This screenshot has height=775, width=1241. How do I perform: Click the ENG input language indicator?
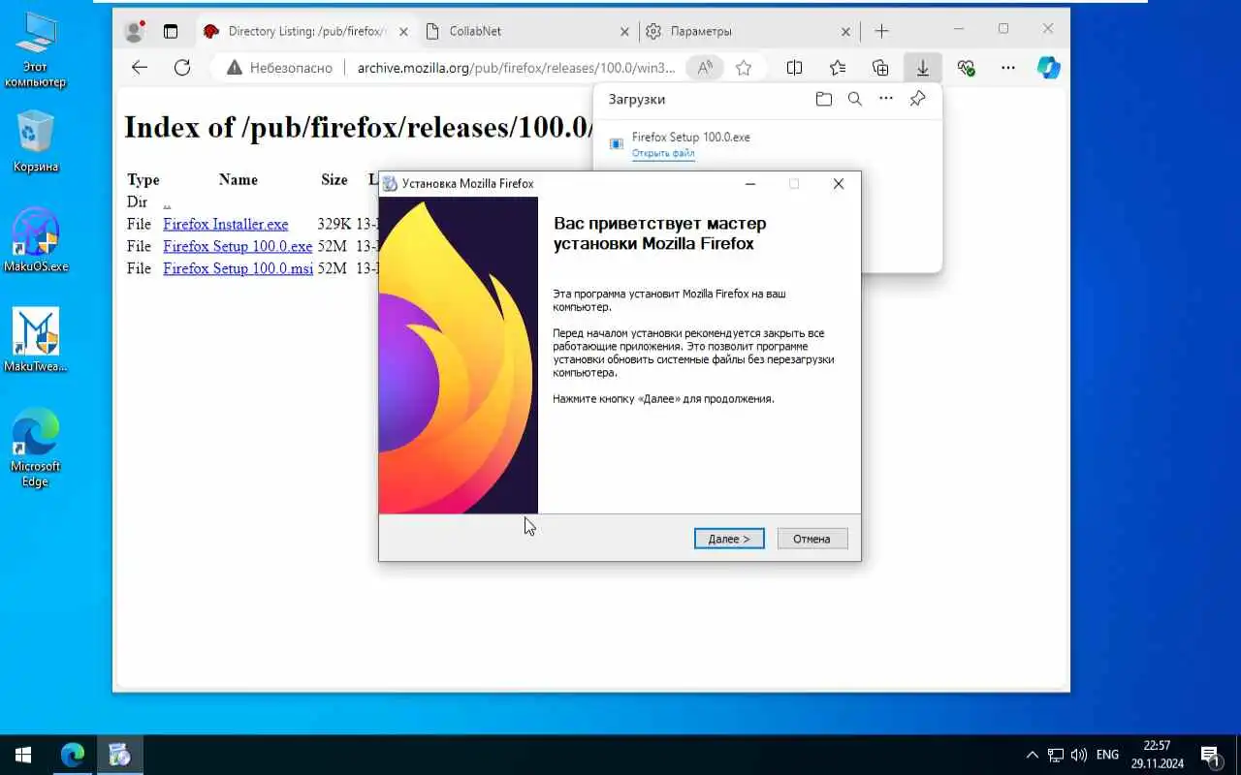point(1107,755)
